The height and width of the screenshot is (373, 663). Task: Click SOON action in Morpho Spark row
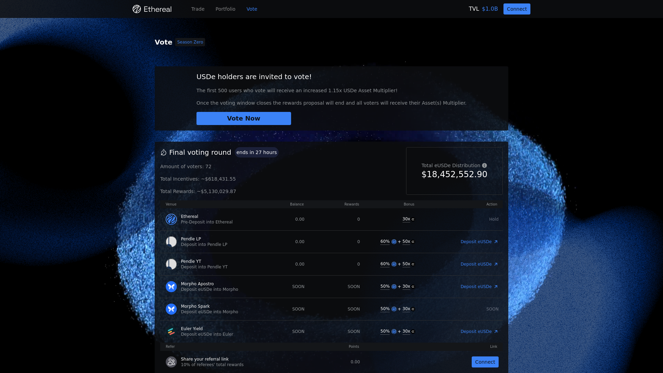(x=492, y=309)
